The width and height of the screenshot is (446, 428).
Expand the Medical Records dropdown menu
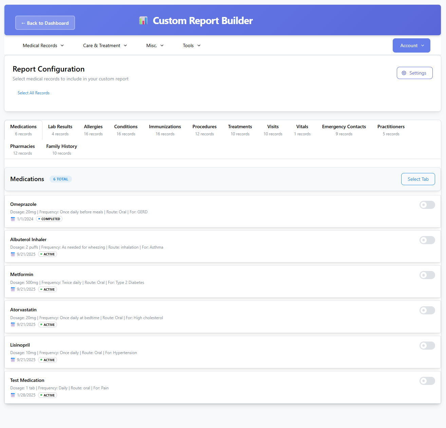coord(43,45)
